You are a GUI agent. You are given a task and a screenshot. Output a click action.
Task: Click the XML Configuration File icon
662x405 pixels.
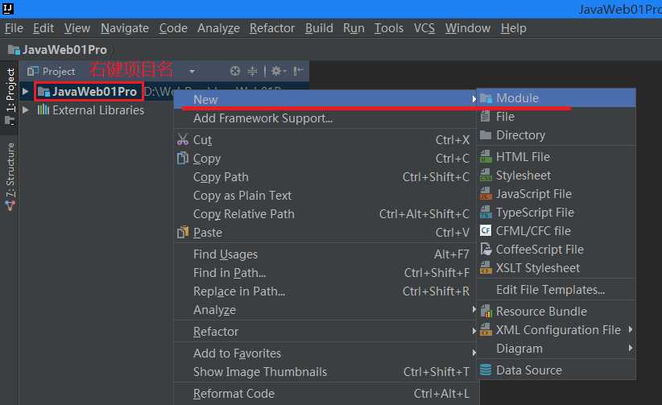pos(486,330)
